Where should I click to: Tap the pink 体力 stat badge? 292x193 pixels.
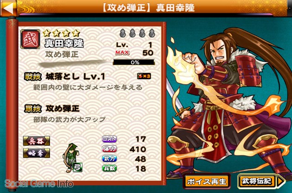point(109,149)
